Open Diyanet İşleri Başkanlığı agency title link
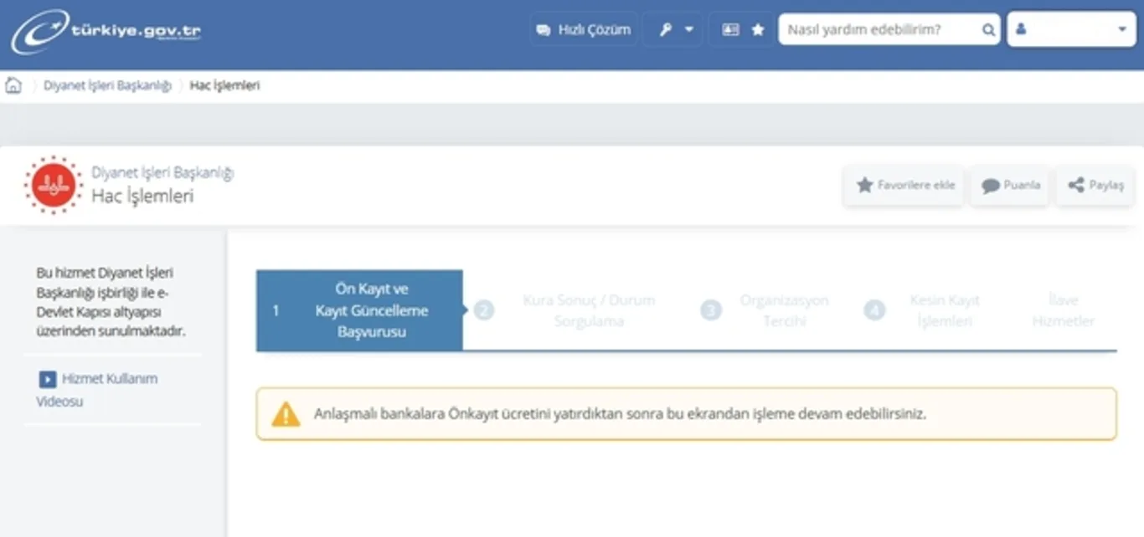 (x=162, y=173)
